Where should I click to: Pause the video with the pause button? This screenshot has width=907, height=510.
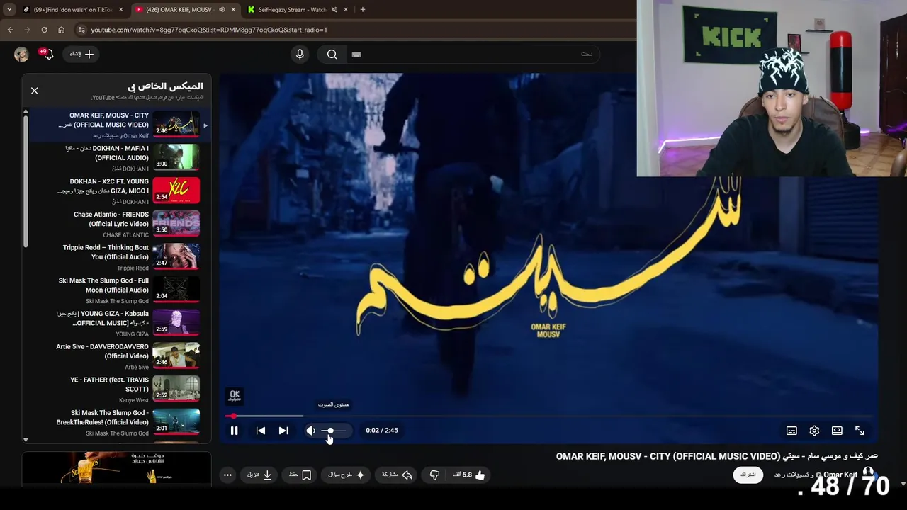pyautogui.click(x=234, y=431)
